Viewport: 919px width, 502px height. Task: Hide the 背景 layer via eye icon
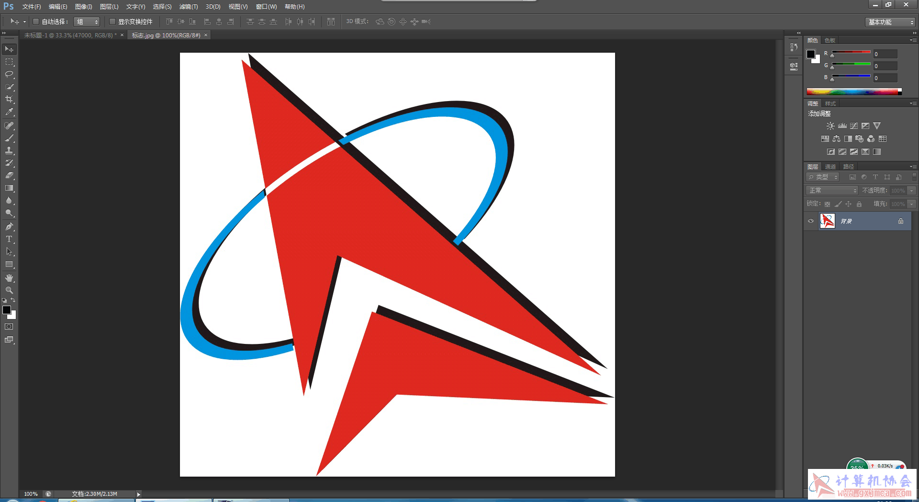click(x=811, y=221)
